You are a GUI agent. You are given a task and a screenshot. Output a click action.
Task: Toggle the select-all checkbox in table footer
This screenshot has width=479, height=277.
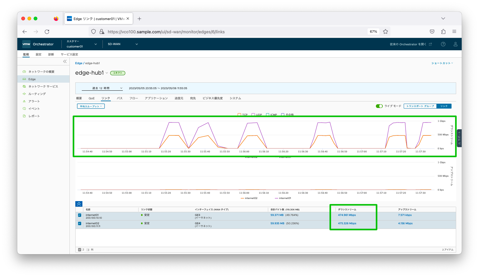[80, 250]
